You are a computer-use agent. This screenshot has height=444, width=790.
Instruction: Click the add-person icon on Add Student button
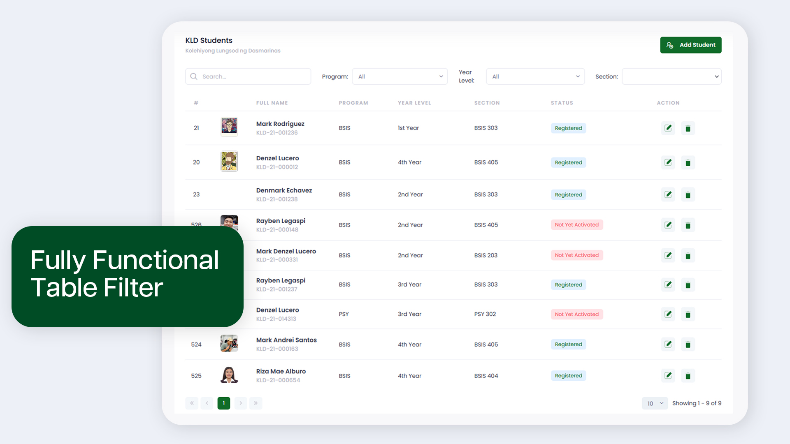click(670, 45)
